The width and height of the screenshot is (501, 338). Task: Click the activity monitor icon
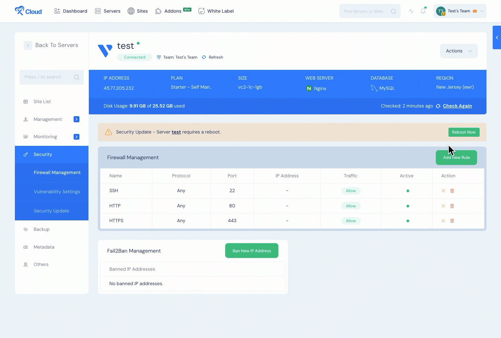(411, 11)
